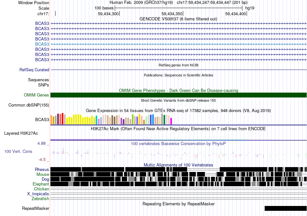
Task: Click the -4.5 PhyloP lower axis value
Action: point(42,160)
